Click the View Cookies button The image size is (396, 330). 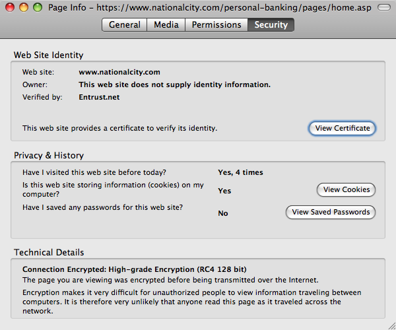346,189
